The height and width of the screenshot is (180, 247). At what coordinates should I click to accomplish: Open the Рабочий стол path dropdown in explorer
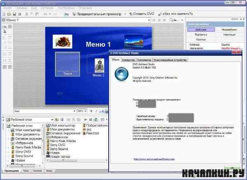click(52, 120)
